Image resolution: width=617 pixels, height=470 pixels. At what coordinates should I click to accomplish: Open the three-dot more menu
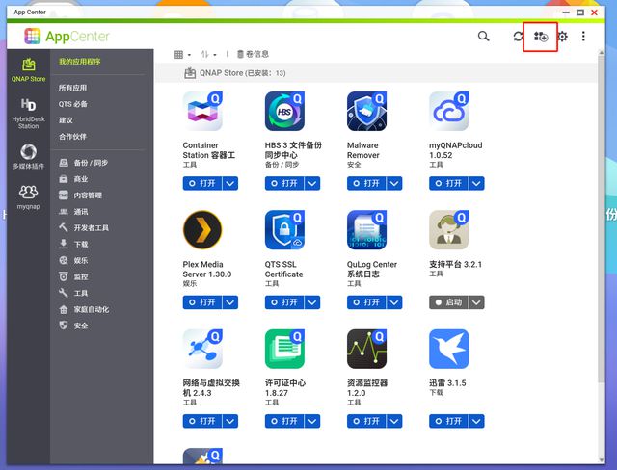[x=583, y=37]
